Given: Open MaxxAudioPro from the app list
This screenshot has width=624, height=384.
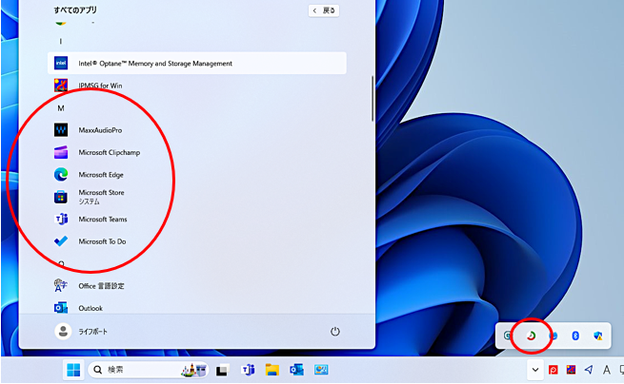Looking at the screenshot, I should pyautogui.click(x=197, y=130).
